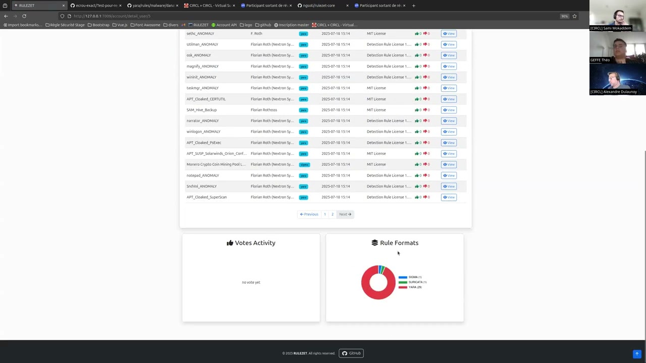Like the taskmgr_ANOMALY rule
The image size is (646, 363).
pos(417,88)
